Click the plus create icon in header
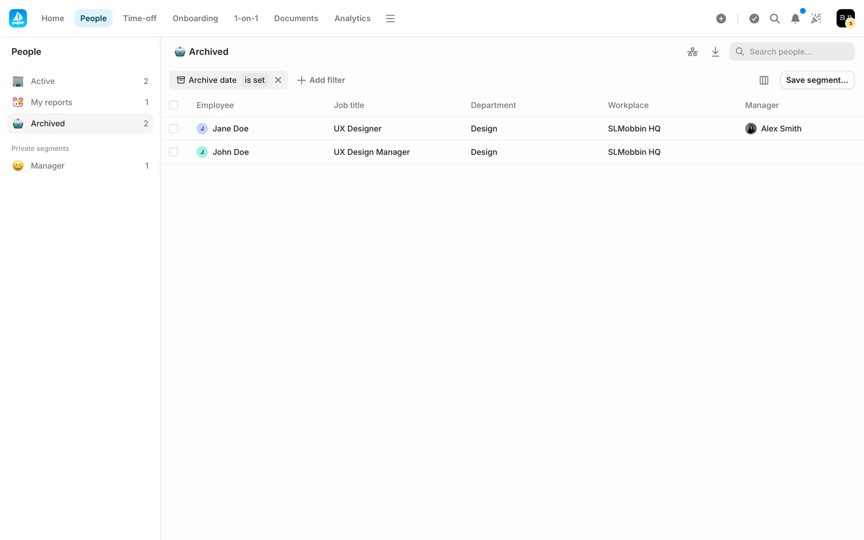 pos(721,18)
